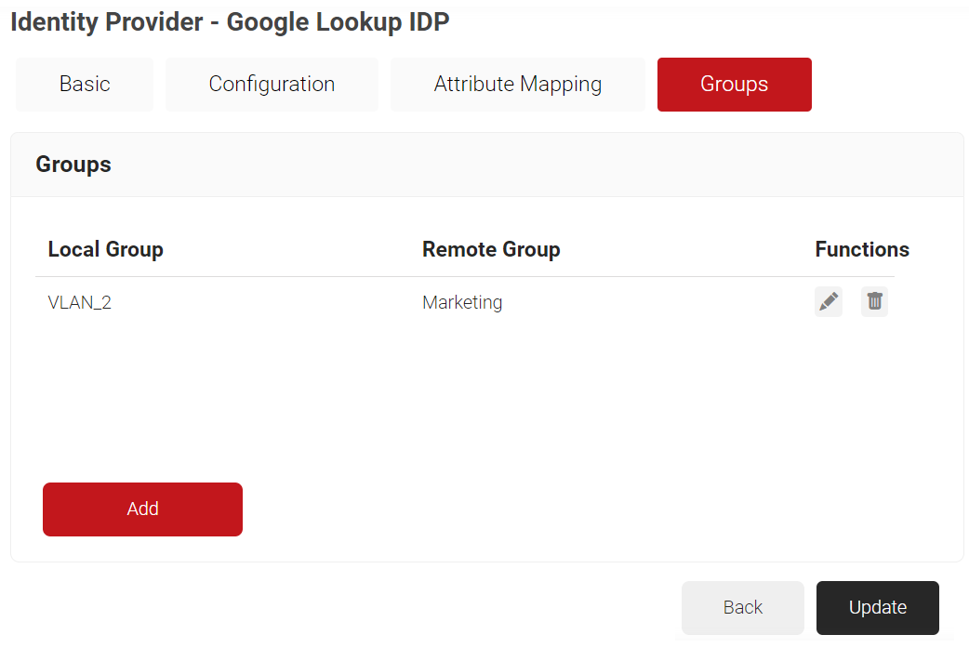Select the Marketing remote group cell
The width and height of the screenshot is (969, 648).
coord(462,302)
